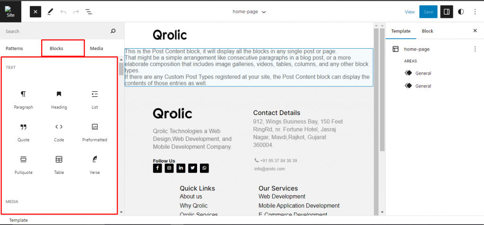The width and height of the screenshot is (484, 225).
Task: Click the Facebook social icon
Action: point(157,168)
